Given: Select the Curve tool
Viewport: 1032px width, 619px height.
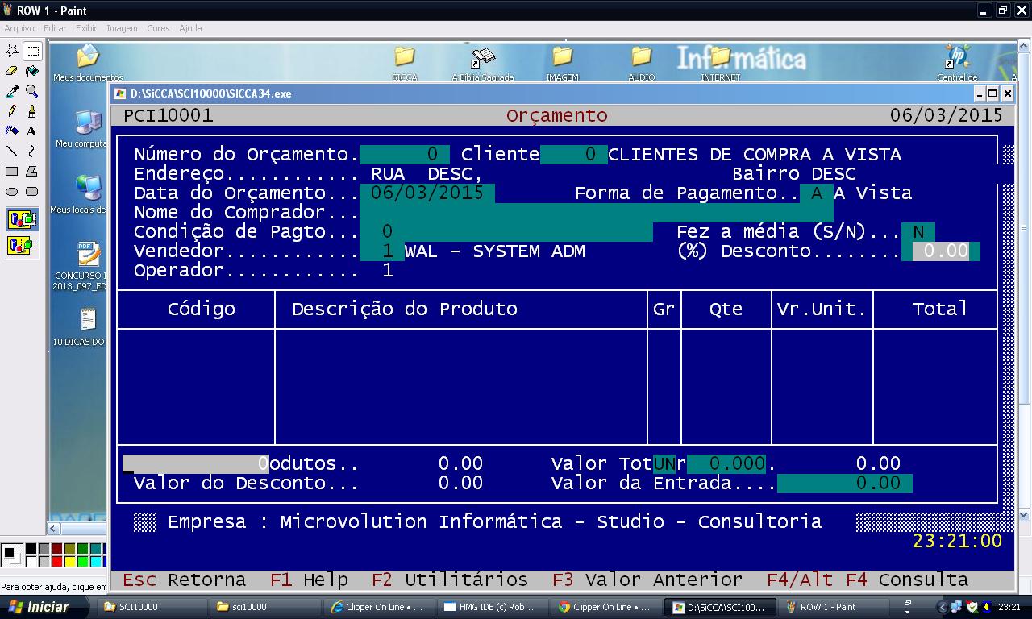Looking at the screenshot, I should pyautogui.click(x=32, y=152).
